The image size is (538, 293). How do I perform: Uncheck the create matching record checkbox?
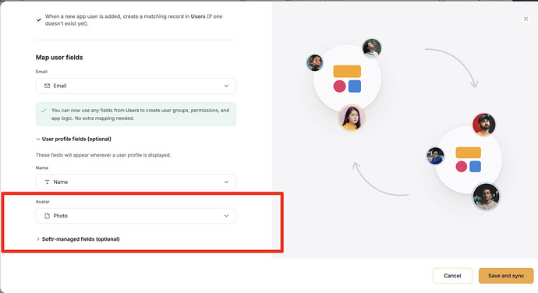pos(39,20)
